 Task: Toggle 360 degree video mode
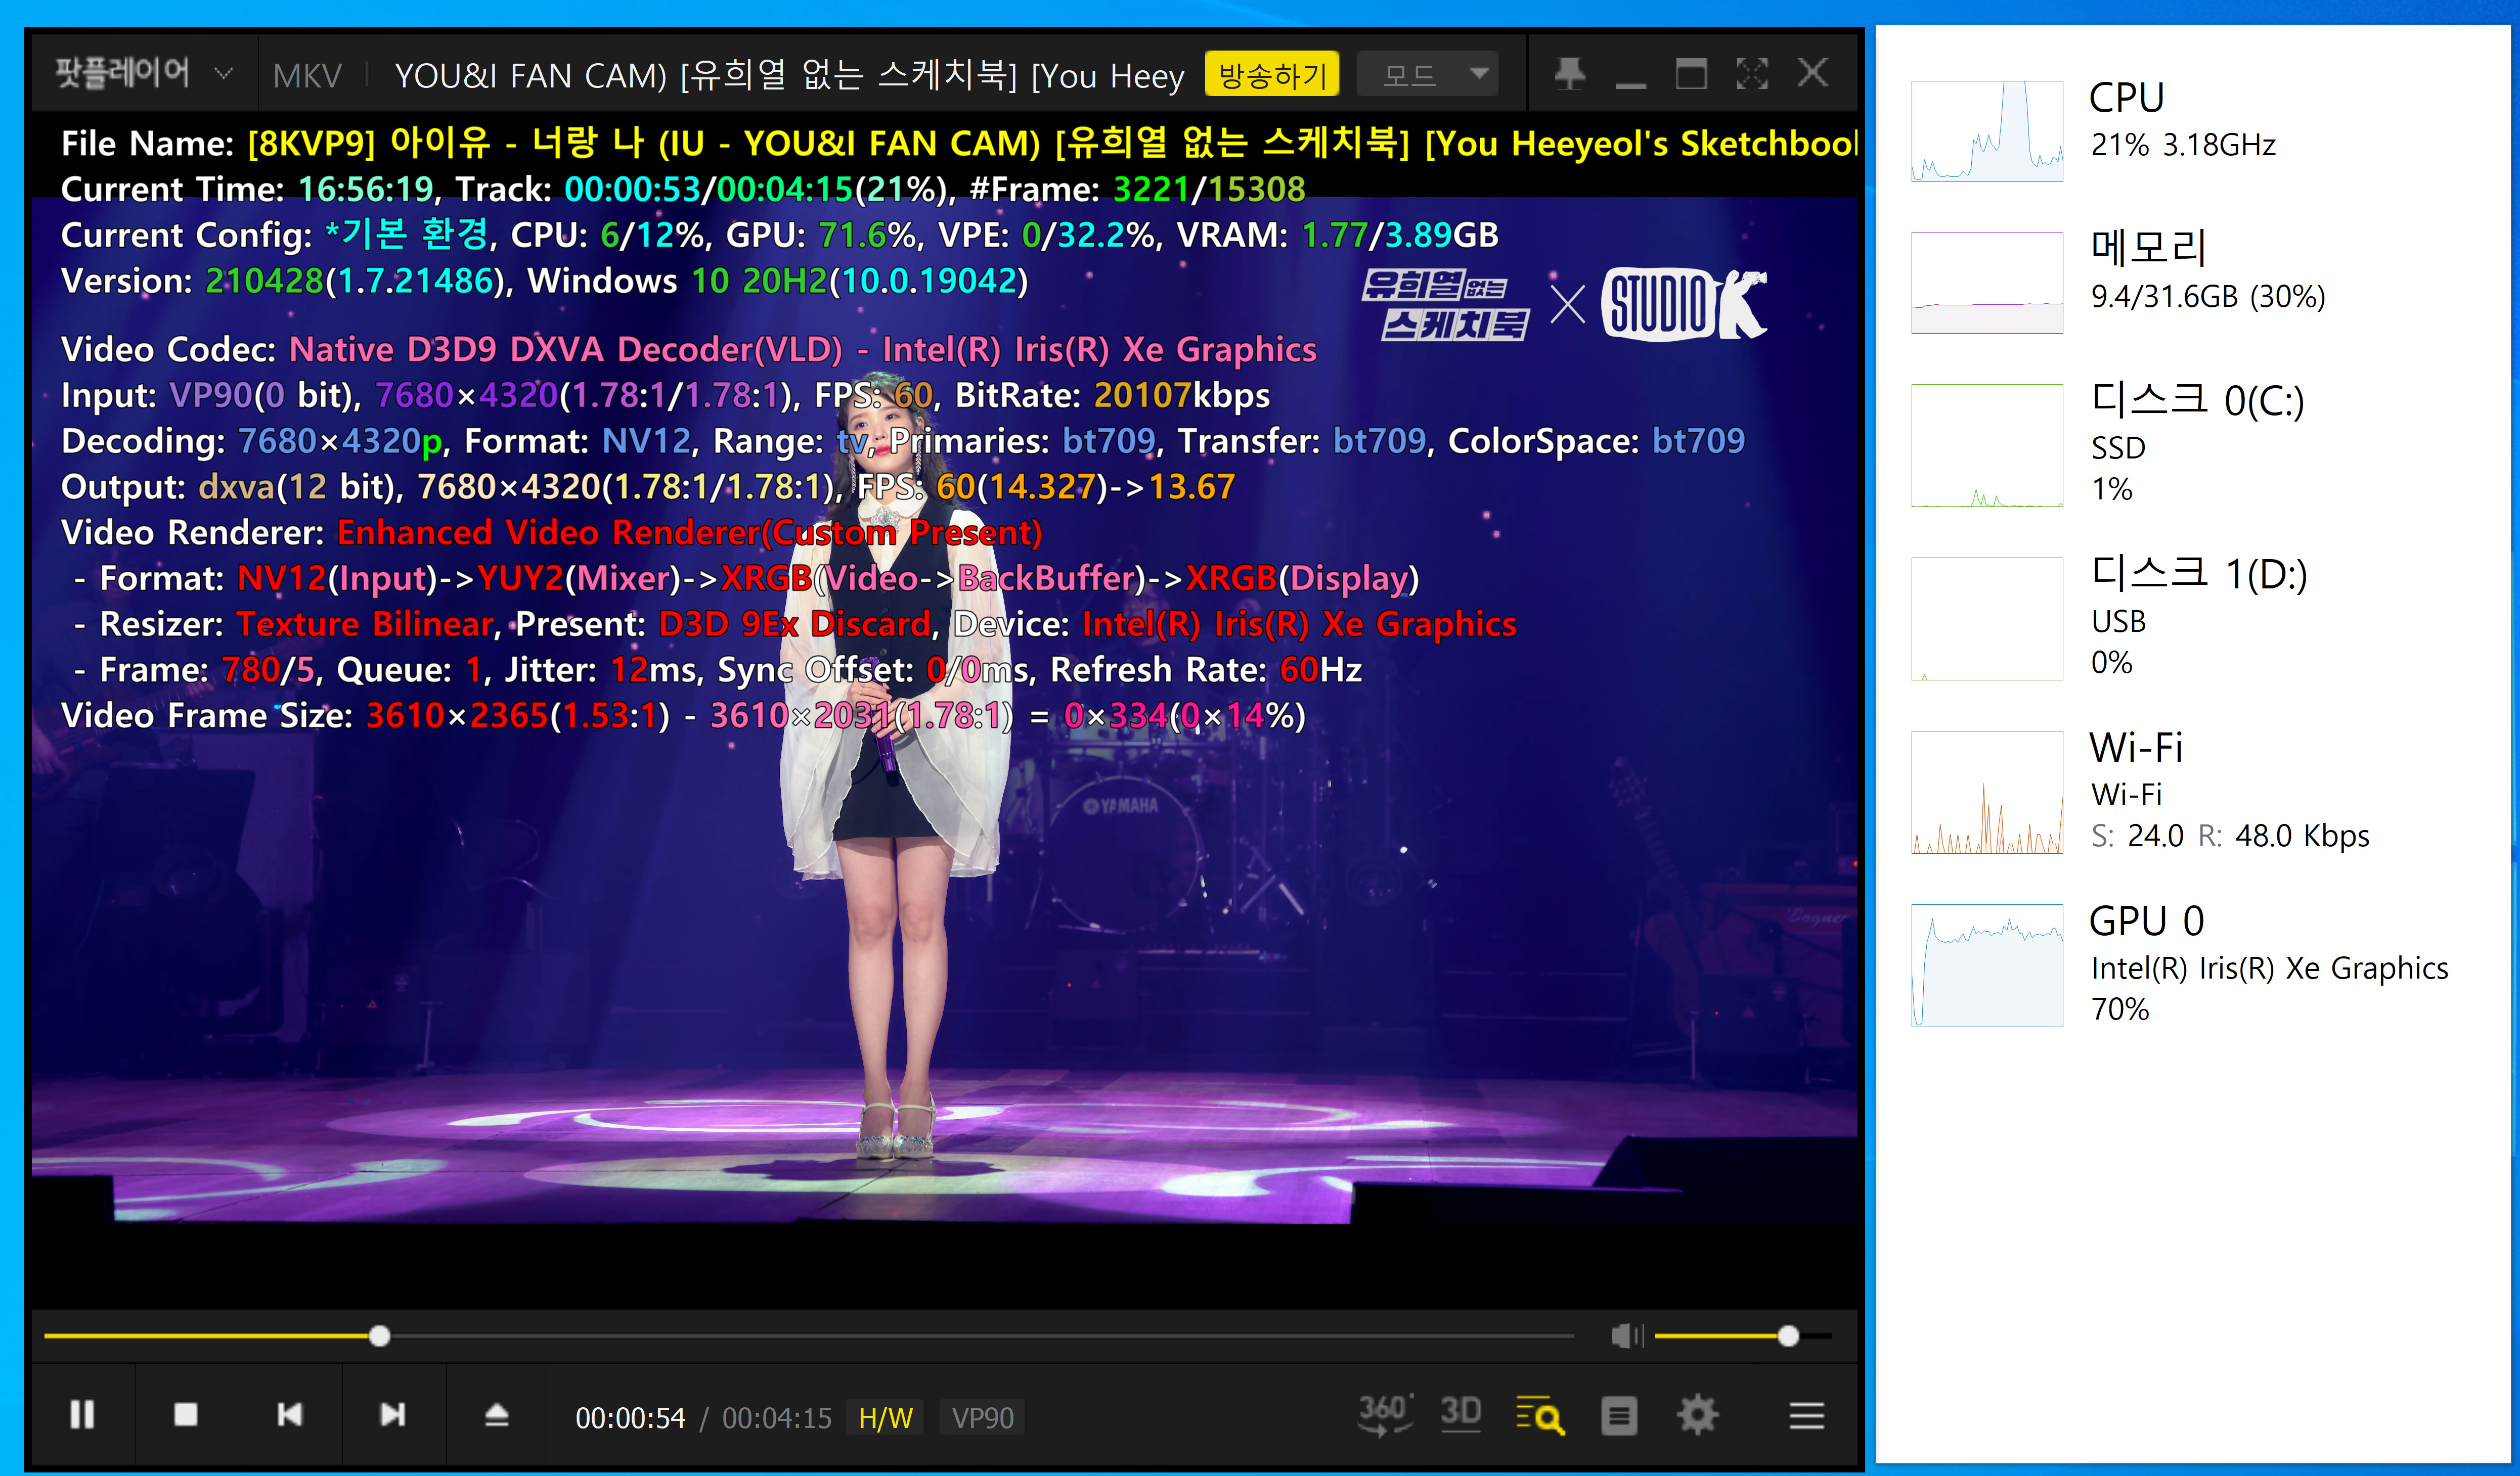(1385, 1415)
